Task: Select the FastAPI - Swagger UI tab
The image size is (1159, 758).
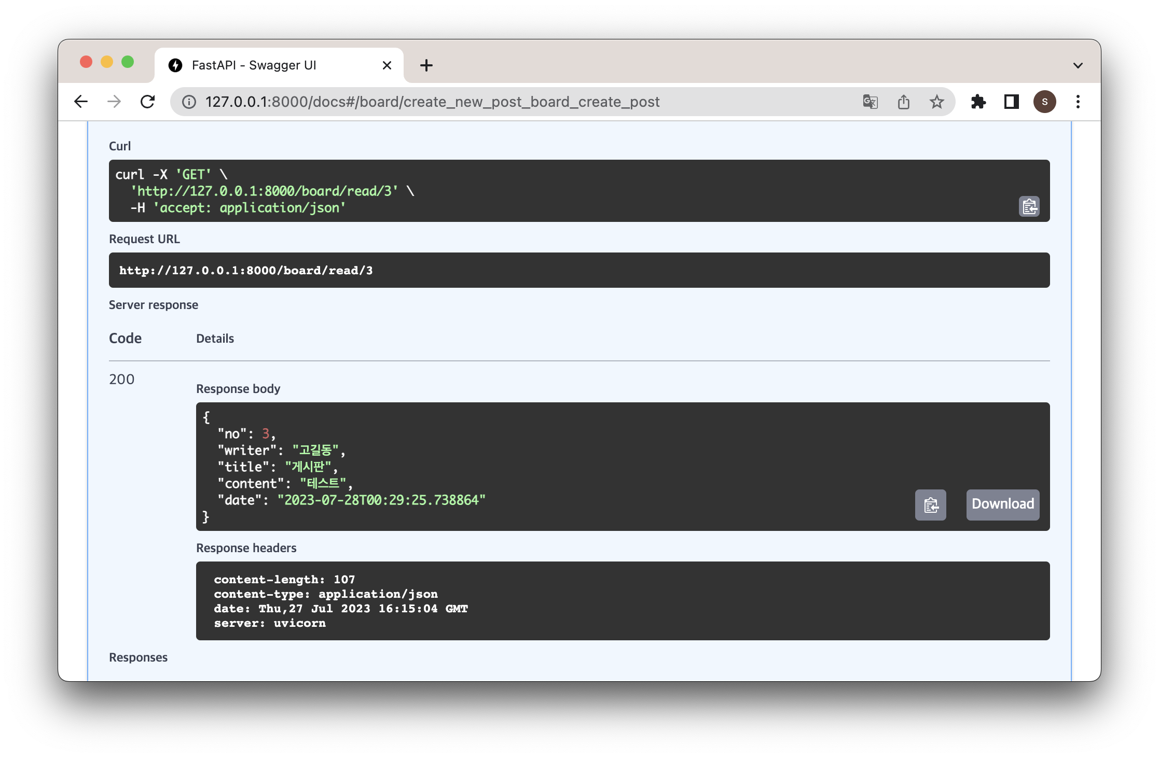Action: pos(254,65)
